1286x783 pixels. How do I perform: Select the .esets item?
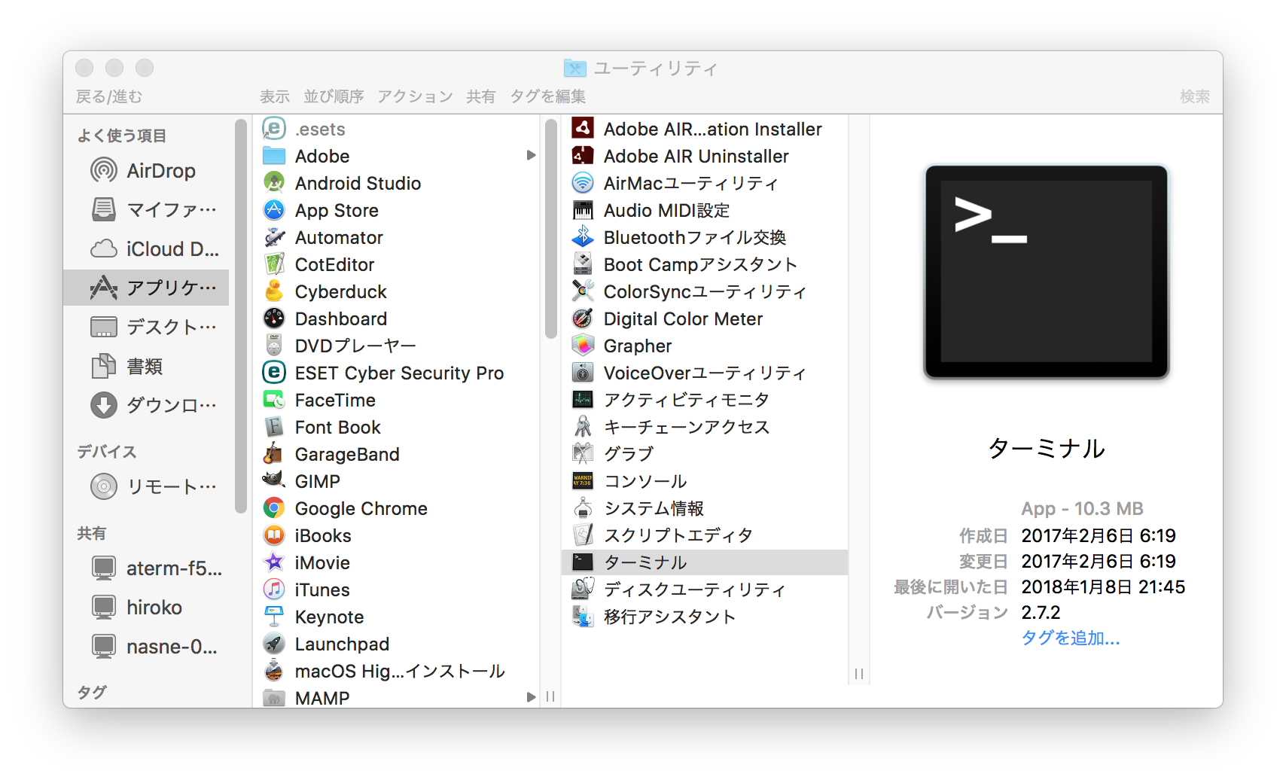point(397,129)
